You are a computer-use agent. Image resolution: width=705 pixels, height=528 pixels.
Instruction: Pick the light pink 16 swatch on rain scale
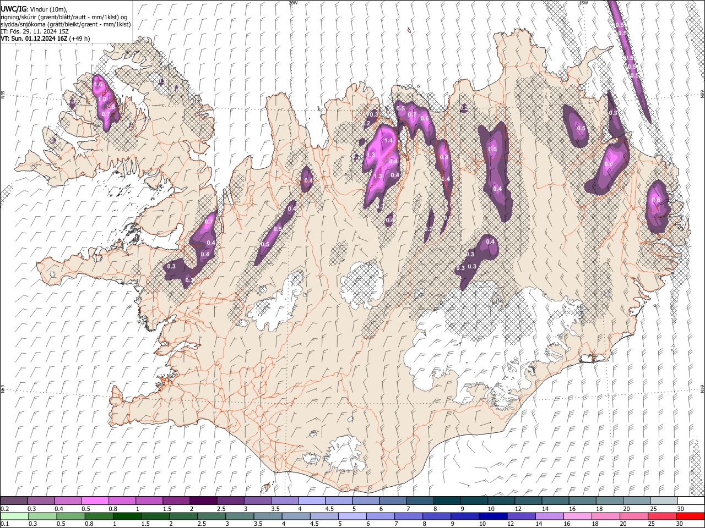click(x=578, y=516)
